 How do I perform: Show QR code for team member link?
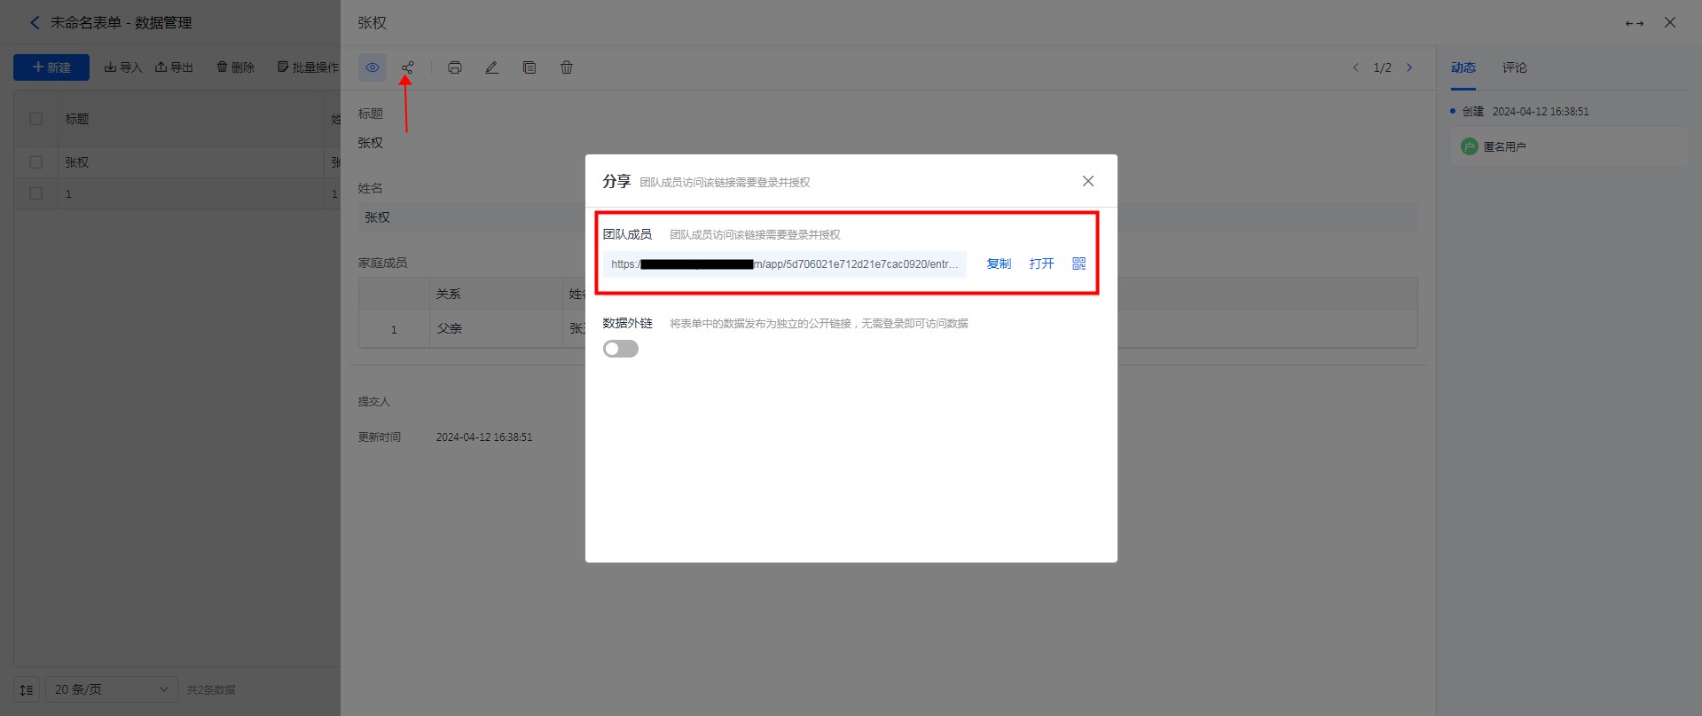(1078, 264)
